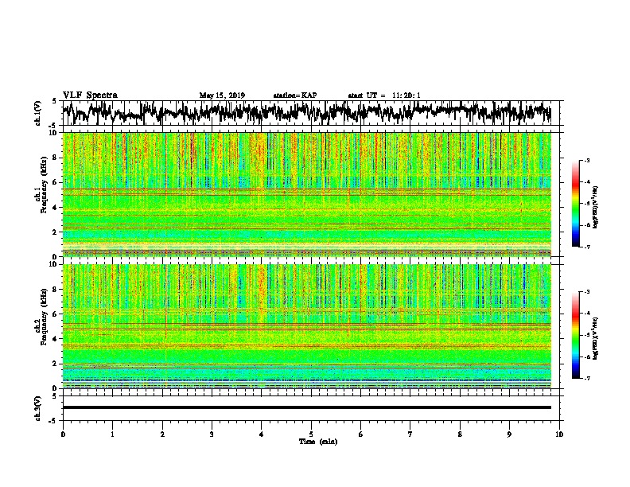Click the flat black ch.3 trace line
The width and height of the screenshot is (630, 487).
coord(306,407)
